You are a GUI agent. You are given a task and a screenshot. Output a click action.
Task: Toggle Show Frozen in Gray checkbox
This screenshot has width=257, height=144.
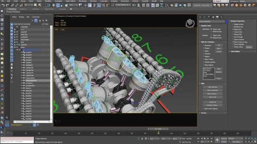click(x=233, y=42)
